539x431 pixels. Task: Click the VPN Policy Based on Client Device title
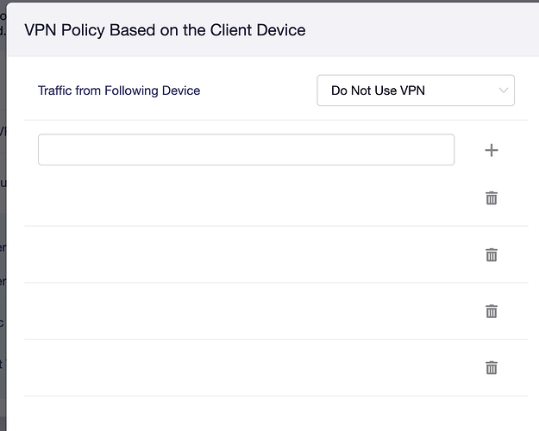(x=165, y=30)
